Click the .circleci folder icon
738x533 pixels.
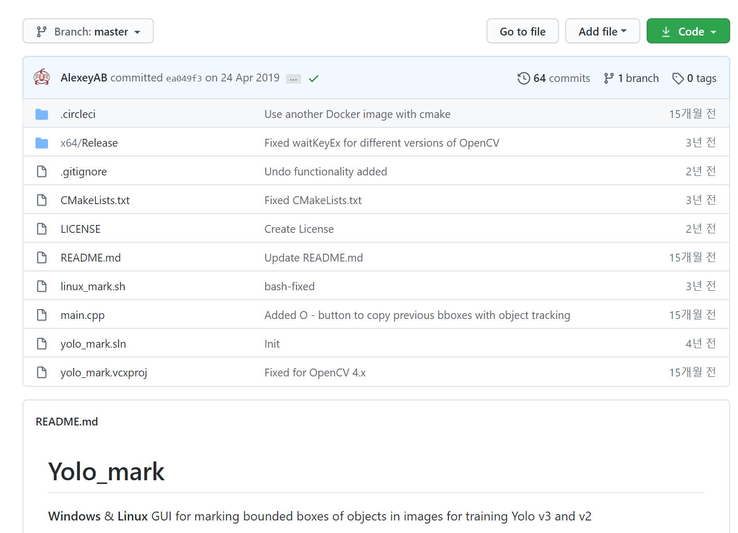point(42,114)
